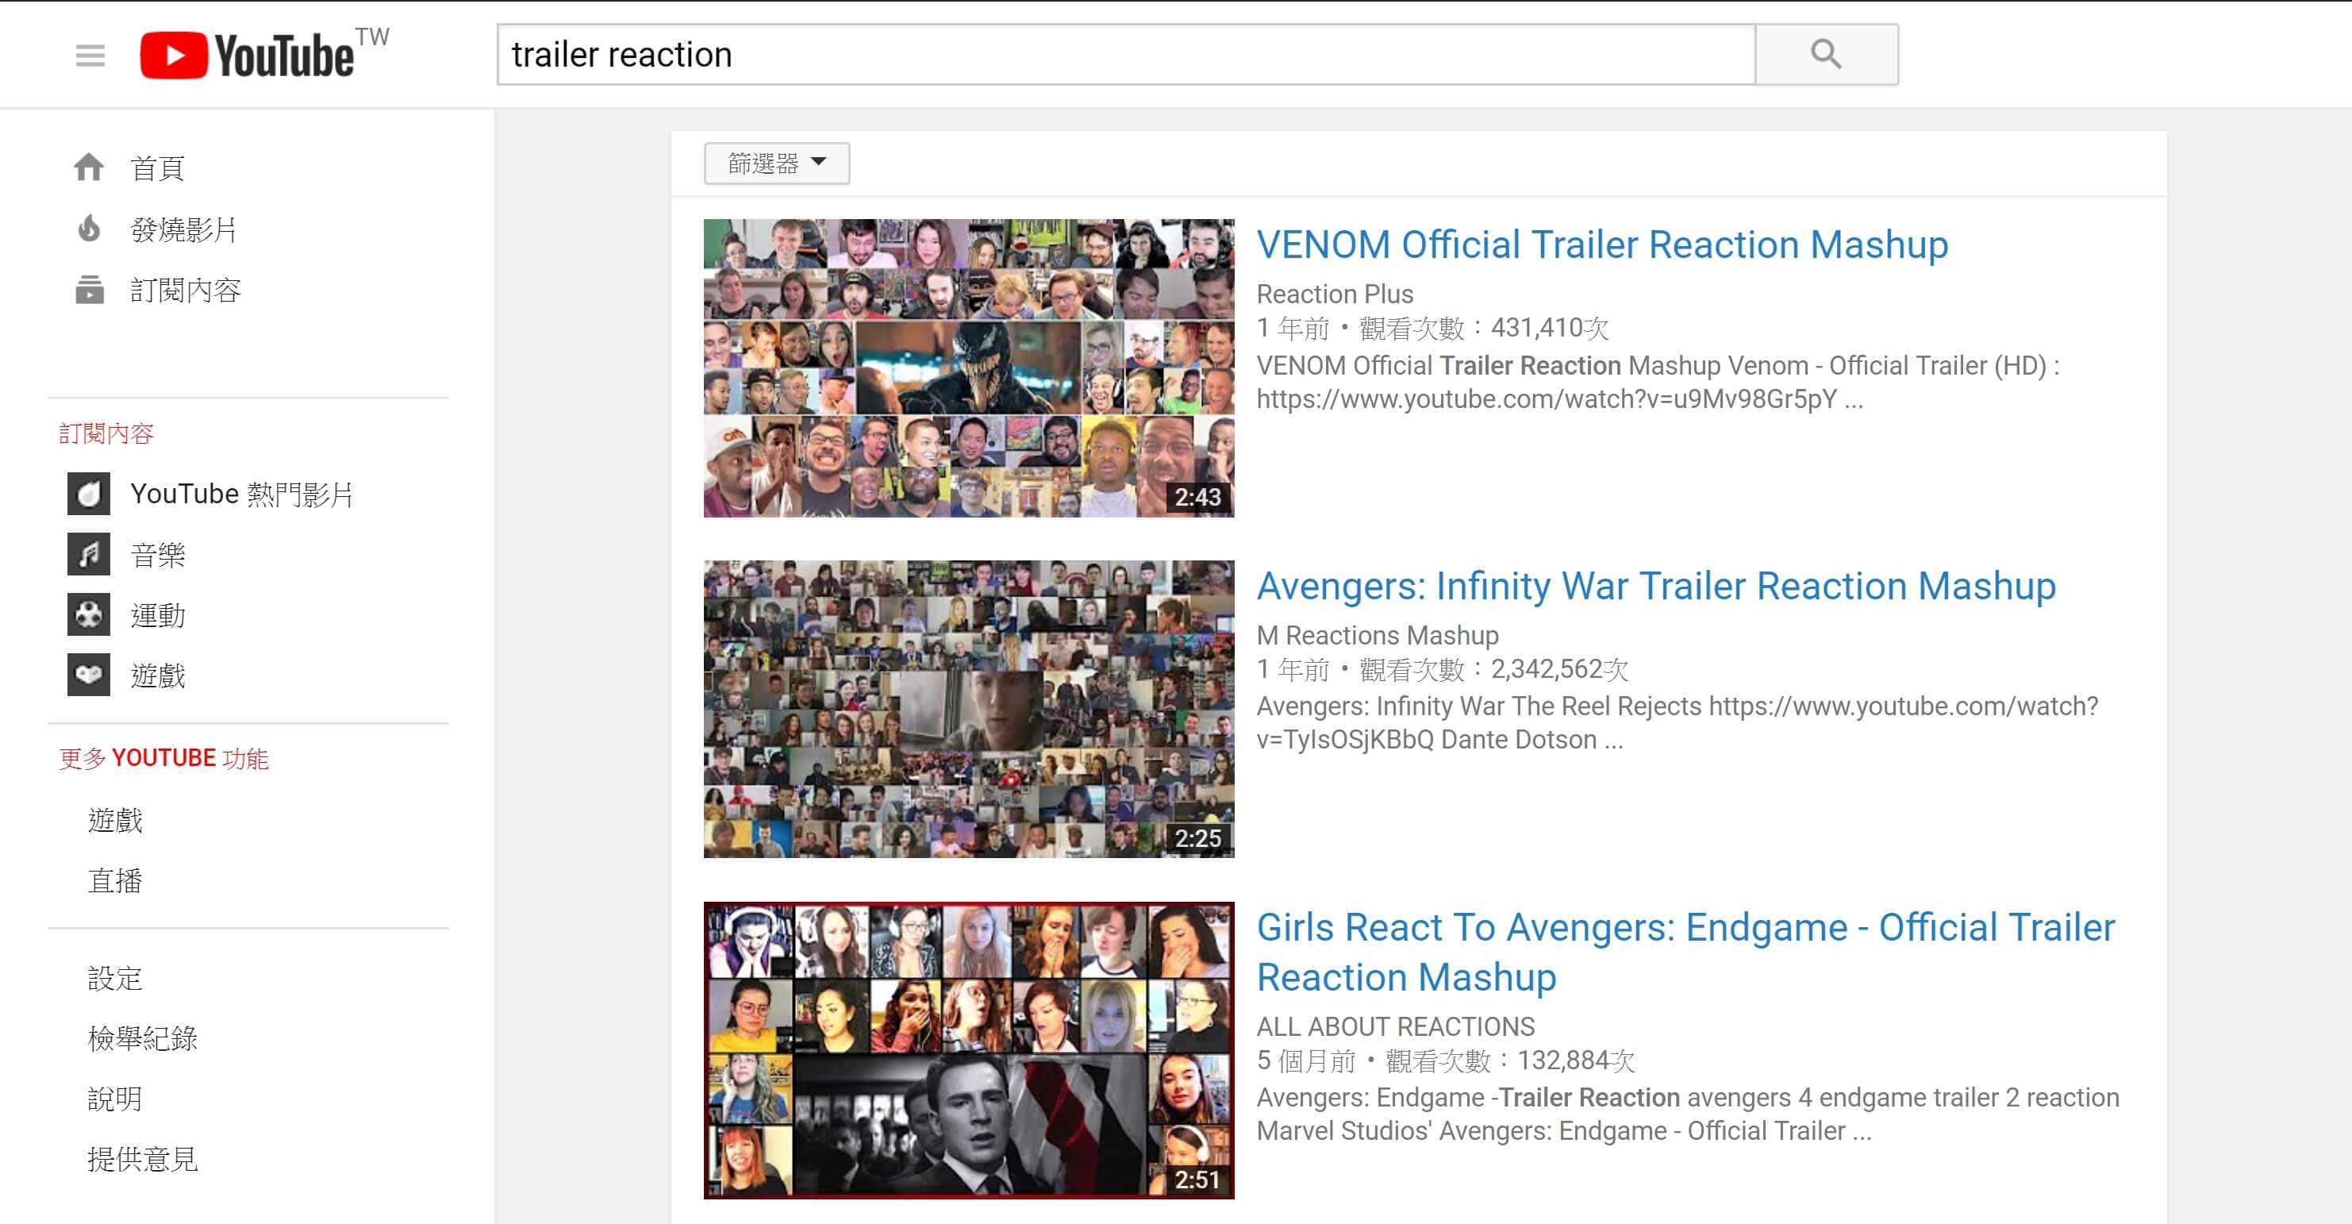Visit the Reaction Plus channel
The image size is (2352, 1224).
(x=1334, y=294)
